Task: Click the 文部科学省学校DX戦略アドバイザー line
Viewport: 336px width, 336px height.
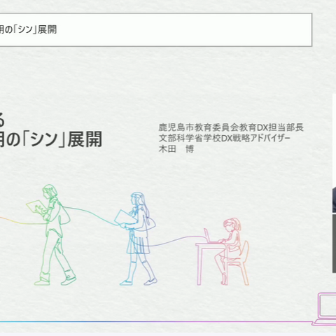Action: [224, 138]
